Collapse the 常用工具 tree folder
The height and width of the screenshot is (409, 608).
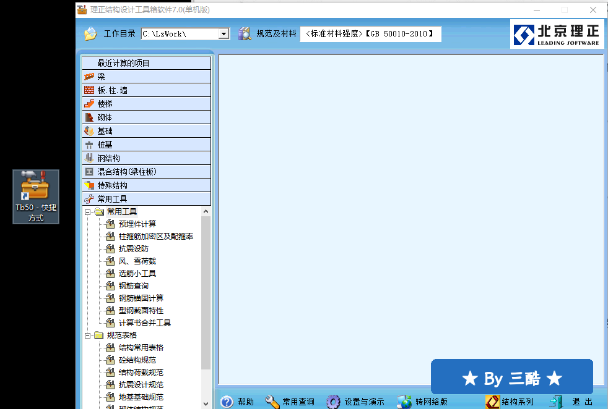[88, 212]
